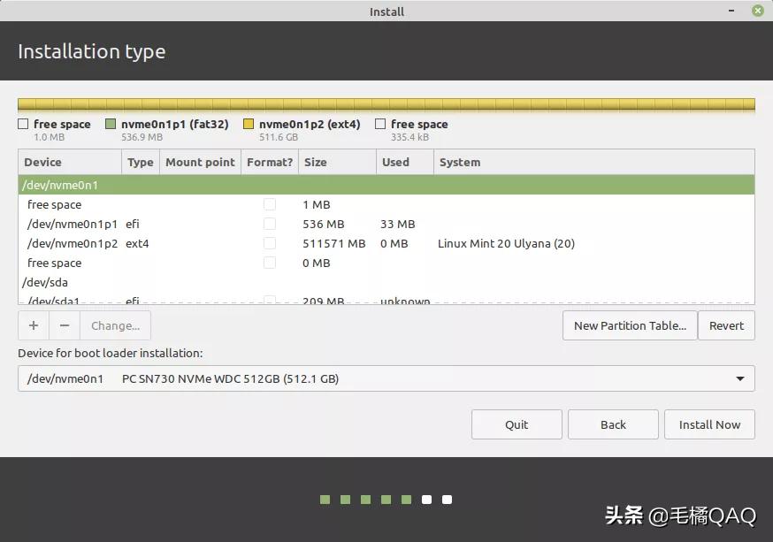Click the New Partition Table button

click(x=629, y=325)
